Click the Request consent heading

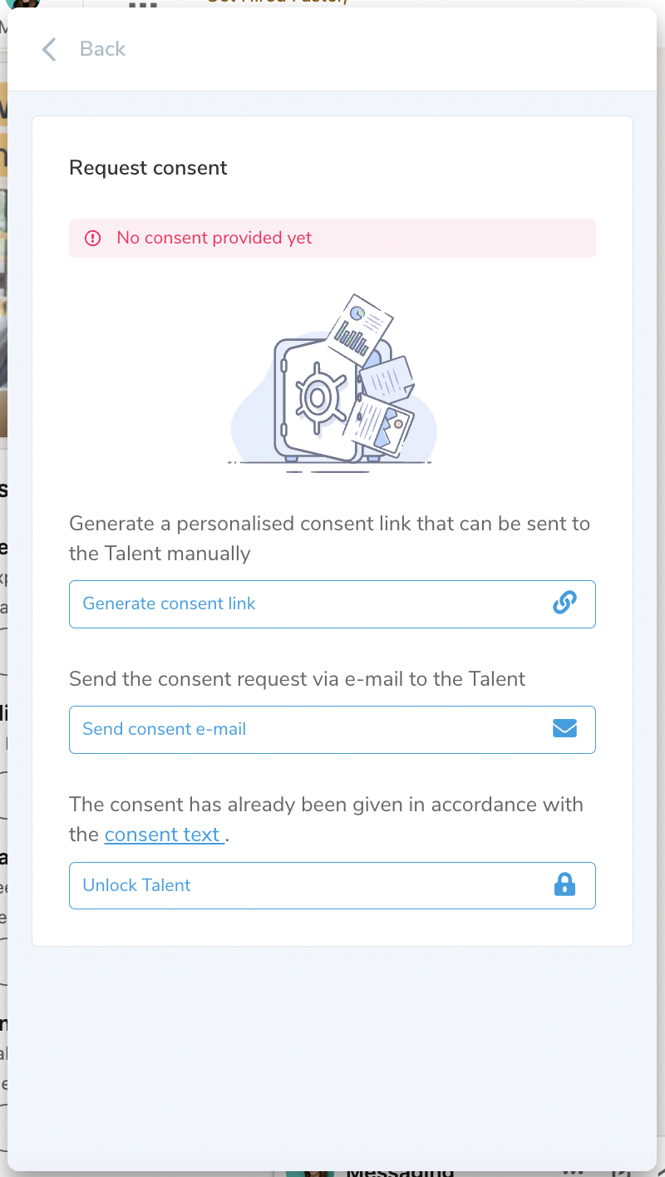[148, 168]
